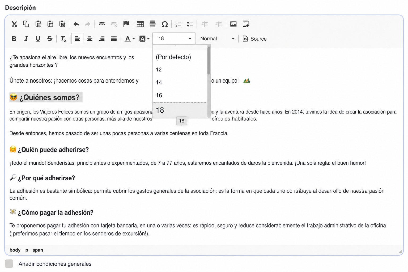Select the highlighted 18 size option
The image size is (408, 272).
[180, 110]
